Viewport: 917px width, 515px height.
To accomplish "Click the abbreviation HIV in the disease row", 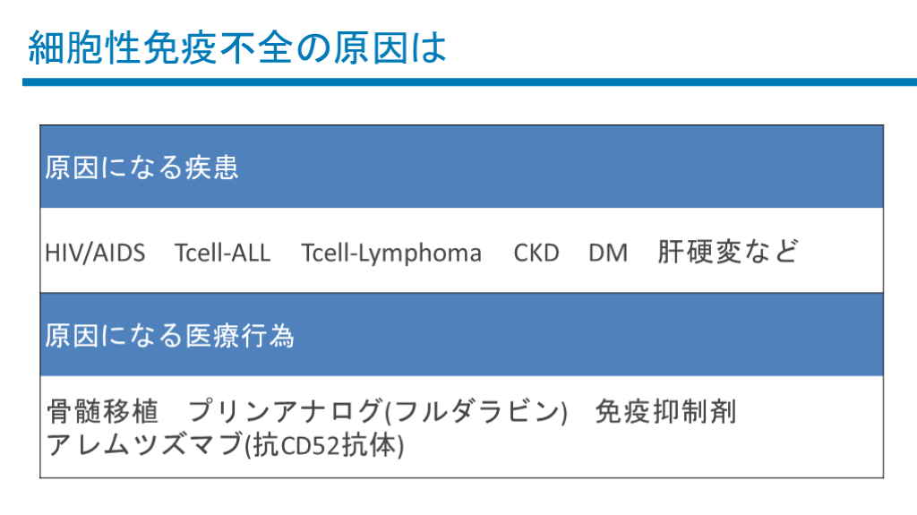I will (x=62, y=253).
